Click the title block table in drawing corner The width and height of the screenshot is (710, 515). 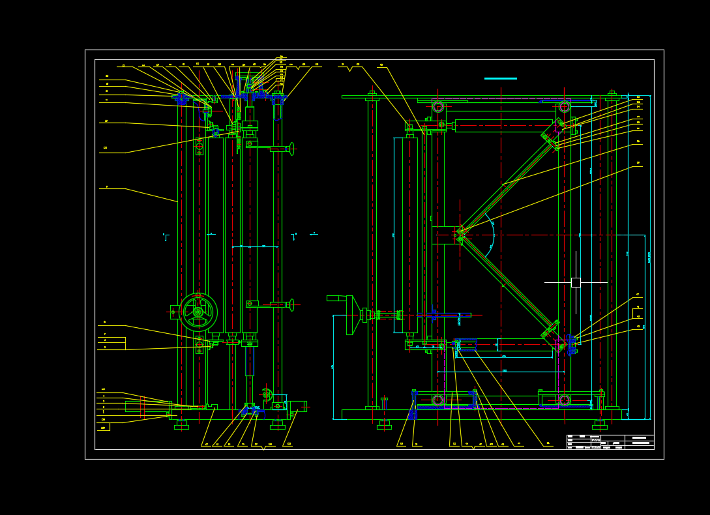click(610, 442)
